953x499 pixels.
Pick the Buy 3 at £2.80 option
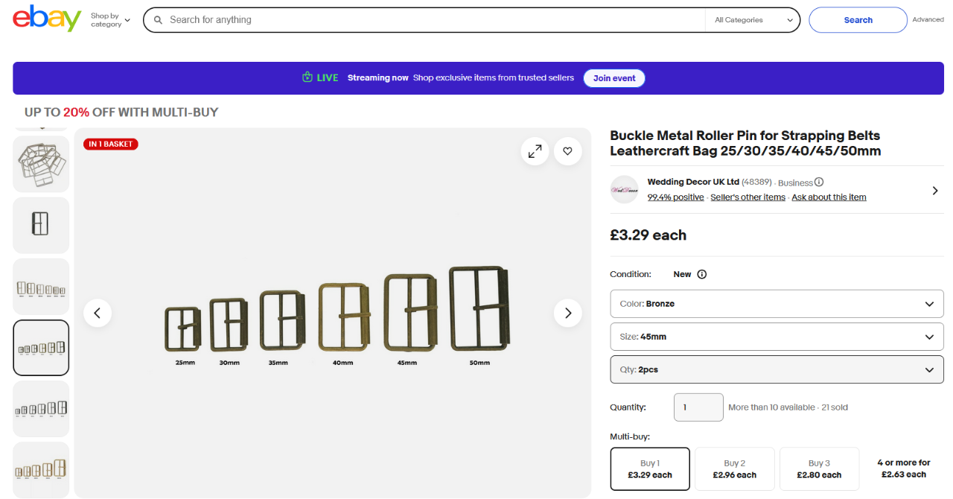[819, 468]
